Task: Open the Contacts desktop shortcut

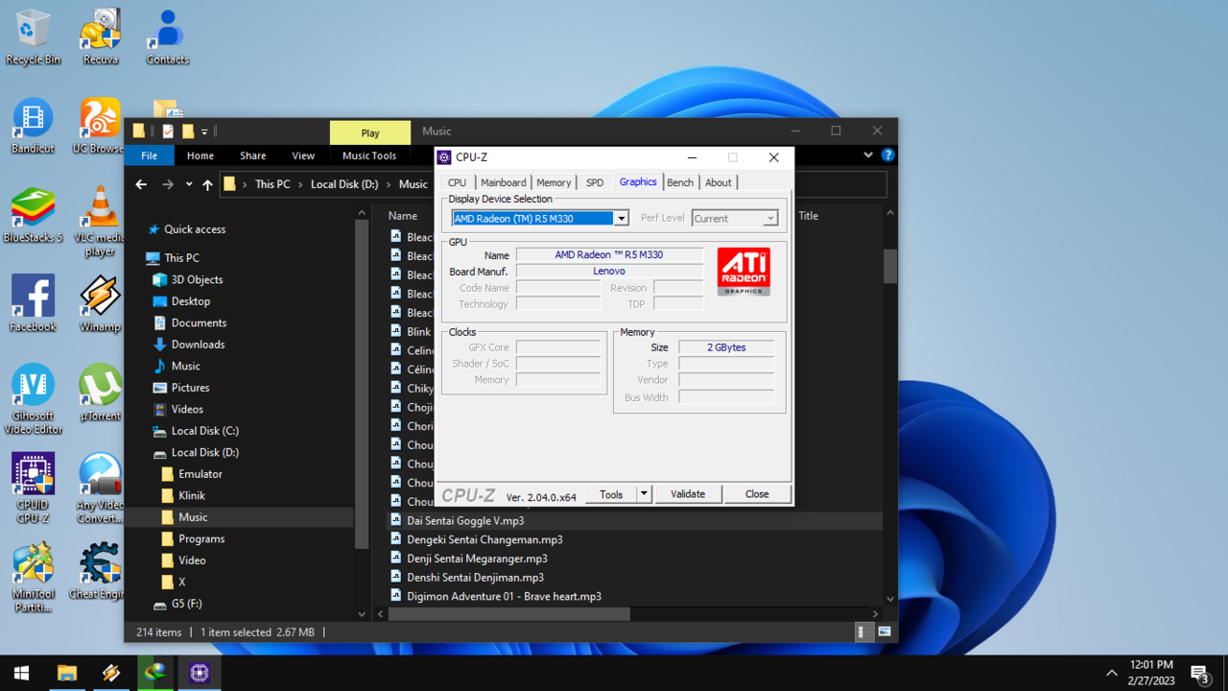Action: tap(167, 38)
